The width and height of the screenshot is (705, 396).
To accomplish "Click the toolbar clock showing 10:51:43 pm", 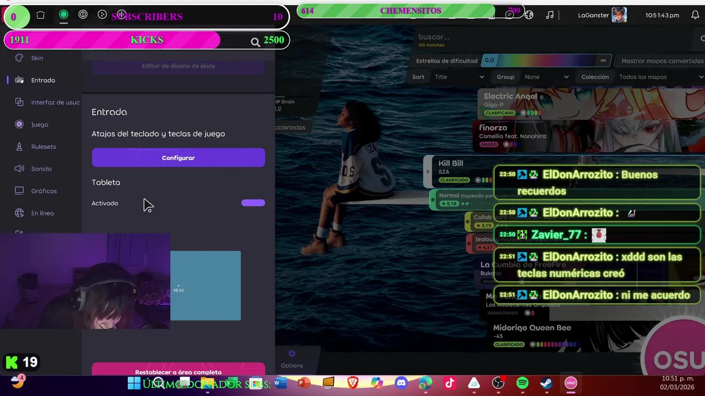I will (662, 15).
